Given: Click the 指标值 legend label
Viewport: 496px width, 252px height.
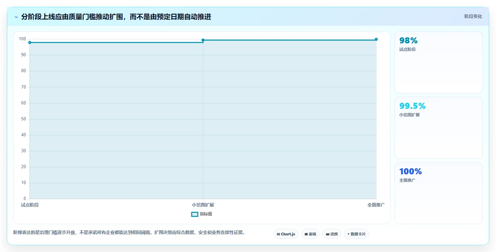Looking at the screenshot, I should point(206,214).
